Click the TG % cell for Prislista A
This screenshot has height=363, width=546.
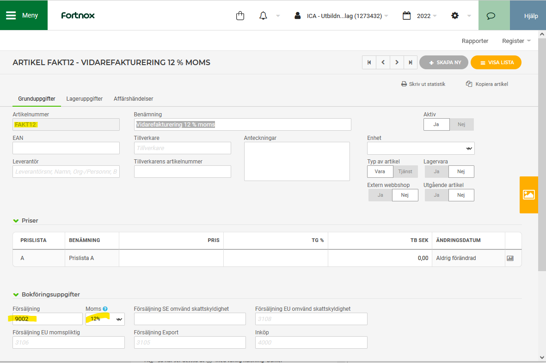[276, 258]
